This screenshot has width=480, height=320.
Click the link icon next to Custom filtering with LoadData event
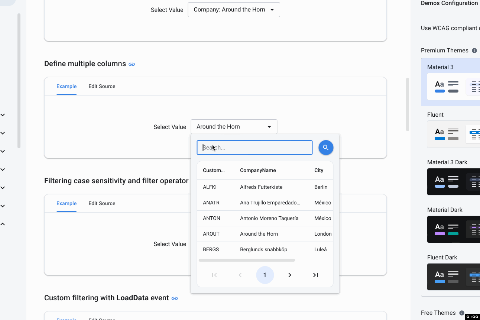tap(175, 298)
